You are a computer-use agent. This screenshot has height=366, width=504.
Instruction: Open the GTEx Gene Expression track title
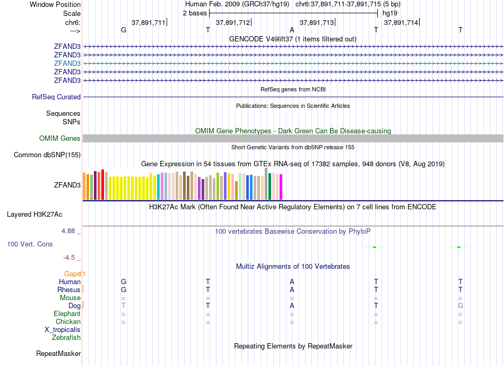coord(292,164)
